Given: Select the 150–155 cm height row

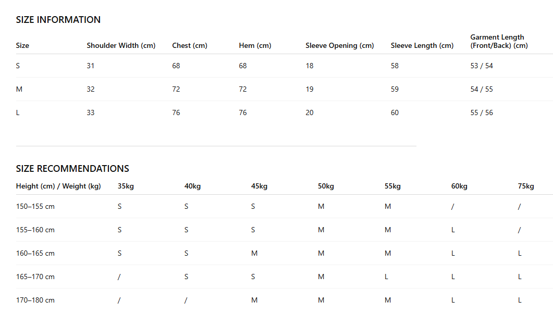Looking at the screenshot, I should coord(284,206).
